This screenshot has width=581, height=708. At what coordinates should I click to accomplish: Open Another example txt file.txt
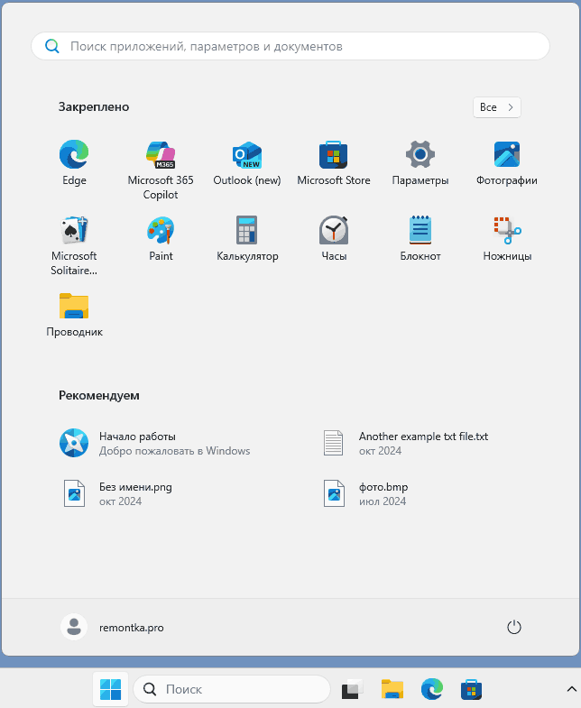click(406, 443)
